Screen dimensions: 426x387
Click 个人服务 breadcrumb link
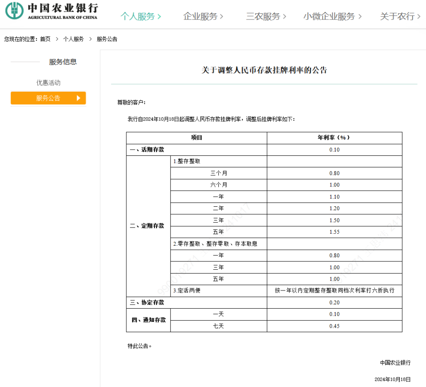coord(73,39)
